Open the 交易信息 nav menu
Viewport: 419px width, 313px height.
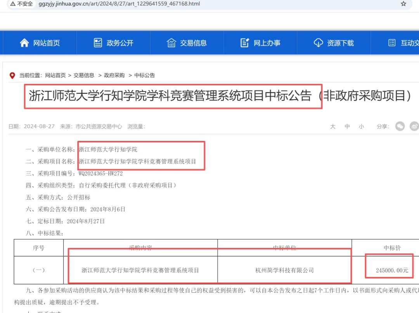click(187, 43)
